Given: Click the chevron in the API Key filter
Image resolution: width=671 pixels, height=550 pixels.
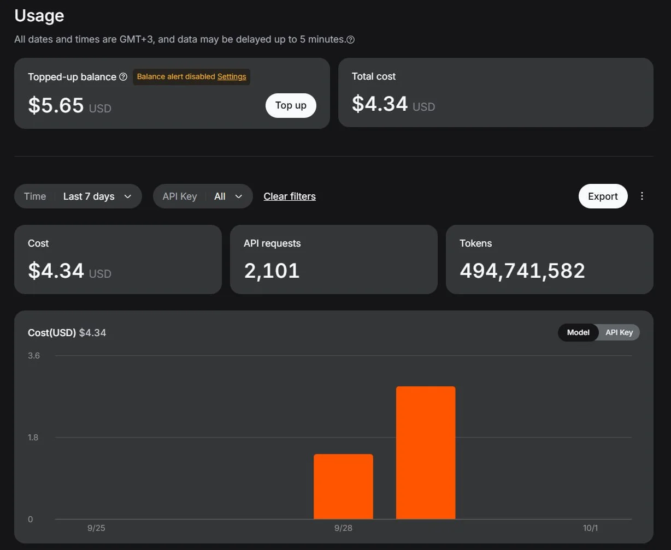Looking at the screenshot, I should click(239, 196).
